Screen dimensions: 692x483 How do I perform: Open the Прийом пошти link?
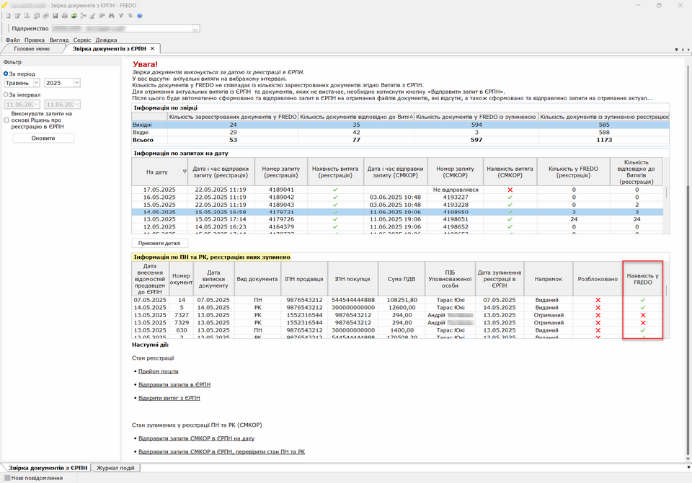point(158,371)
